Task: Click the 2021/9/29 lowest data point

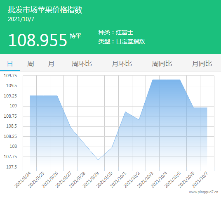Action: click(x=98, y=160)
